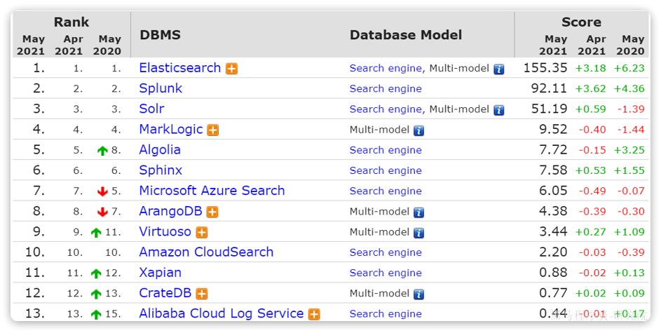This screenshot has height=333, width=661.
Task: Click the plus icon after Virtuoso
Action: [202, 233]
